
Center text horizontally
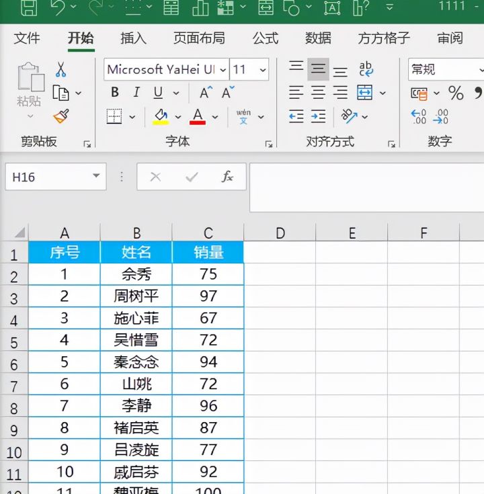click(318, 93)
